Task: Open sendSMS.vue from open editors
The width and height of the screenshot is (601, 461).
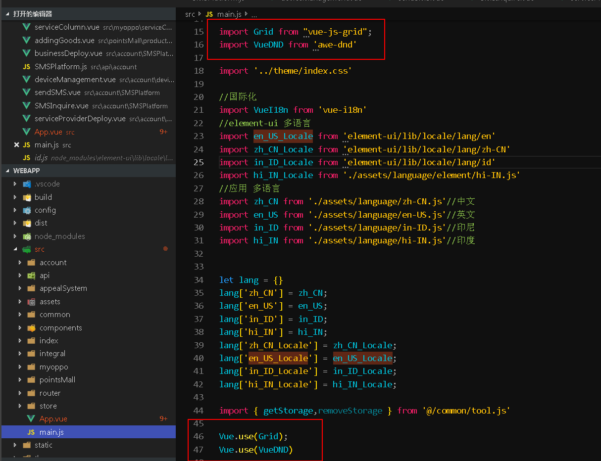Action: [57, 92]
